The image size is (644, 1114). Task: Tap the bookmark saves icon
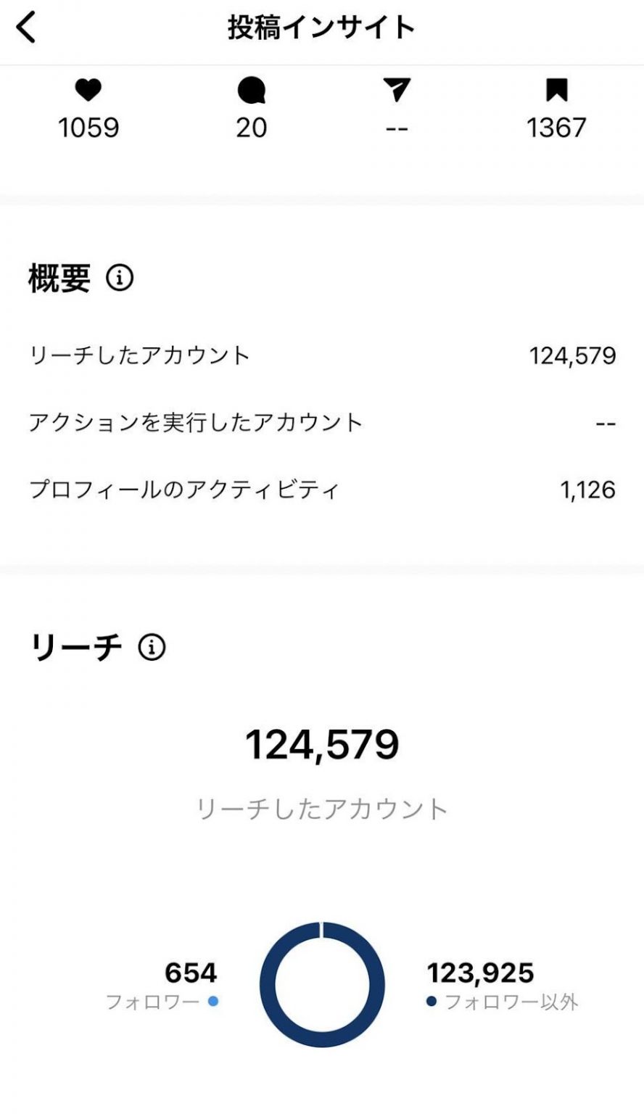(x=556, y=91)
